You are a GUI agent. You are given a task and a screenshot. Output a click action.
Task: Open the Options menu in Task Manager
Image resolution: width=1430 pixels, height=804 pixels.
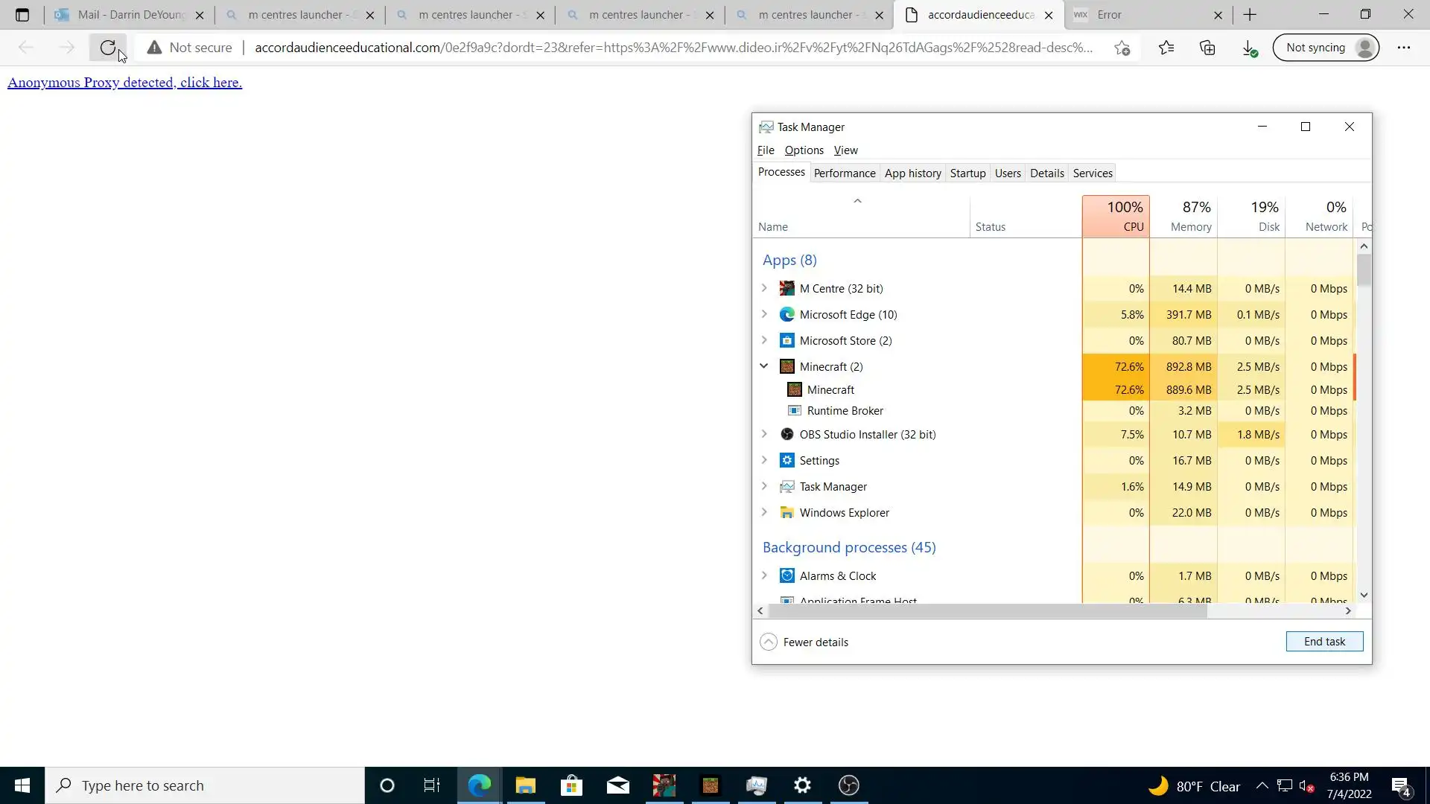coord(804,150)
